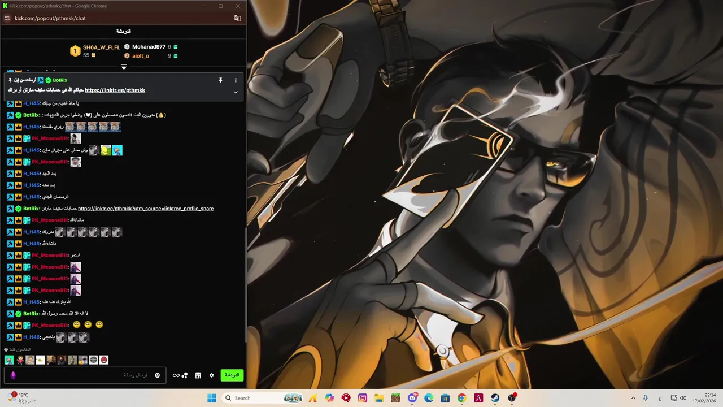This screenshot has height=407, width=723.
Task: Select the first blue character quick emote
Action: coord(9,360)
